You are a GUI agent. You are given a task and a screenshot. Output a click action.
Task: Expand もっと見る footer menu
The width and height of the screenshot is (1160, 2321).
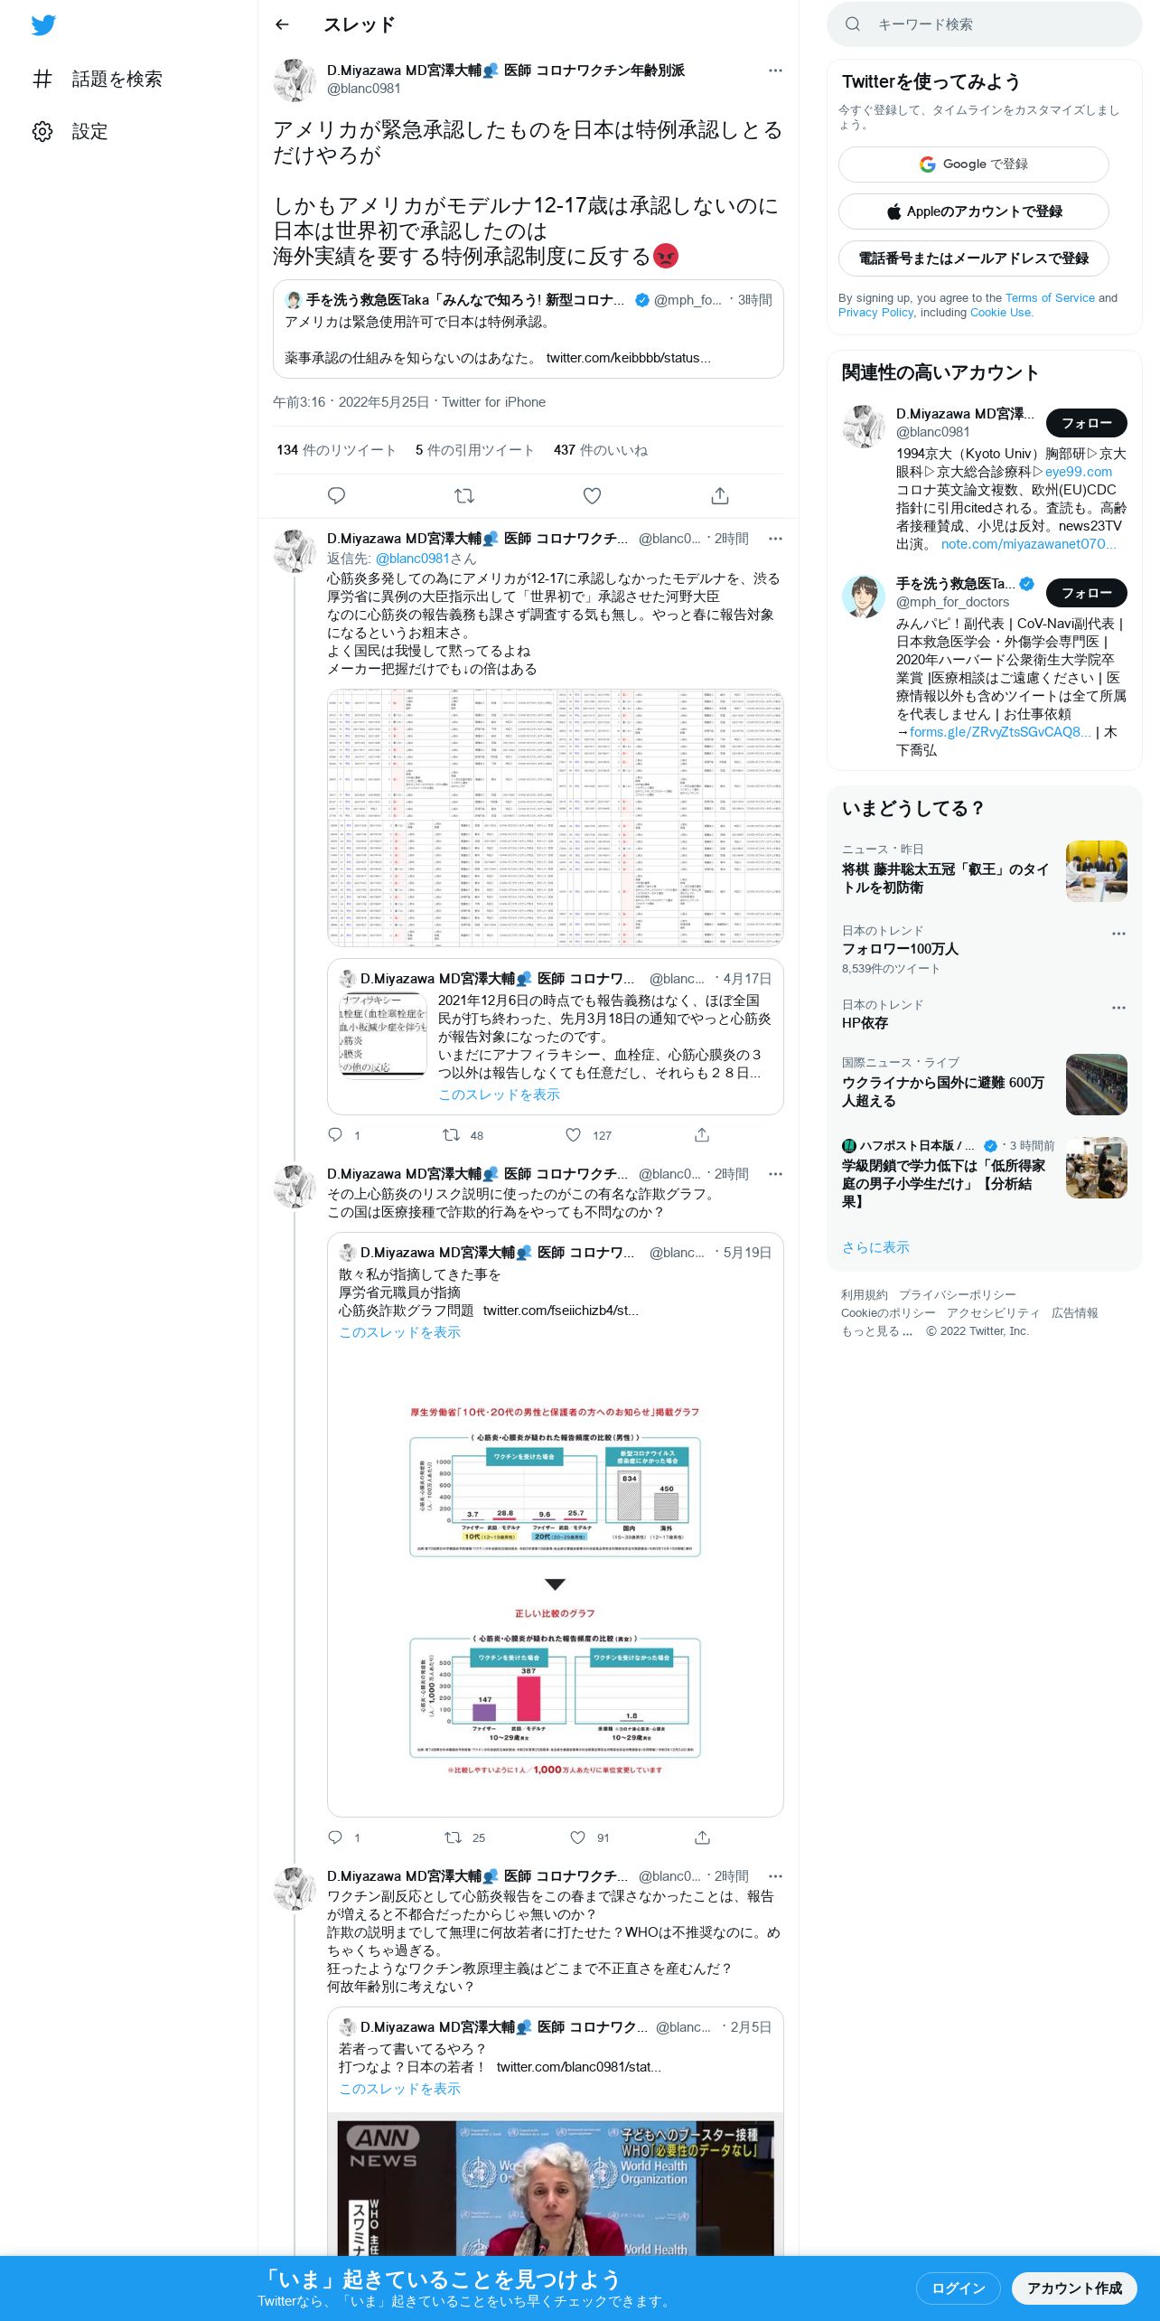point(876,1331)
